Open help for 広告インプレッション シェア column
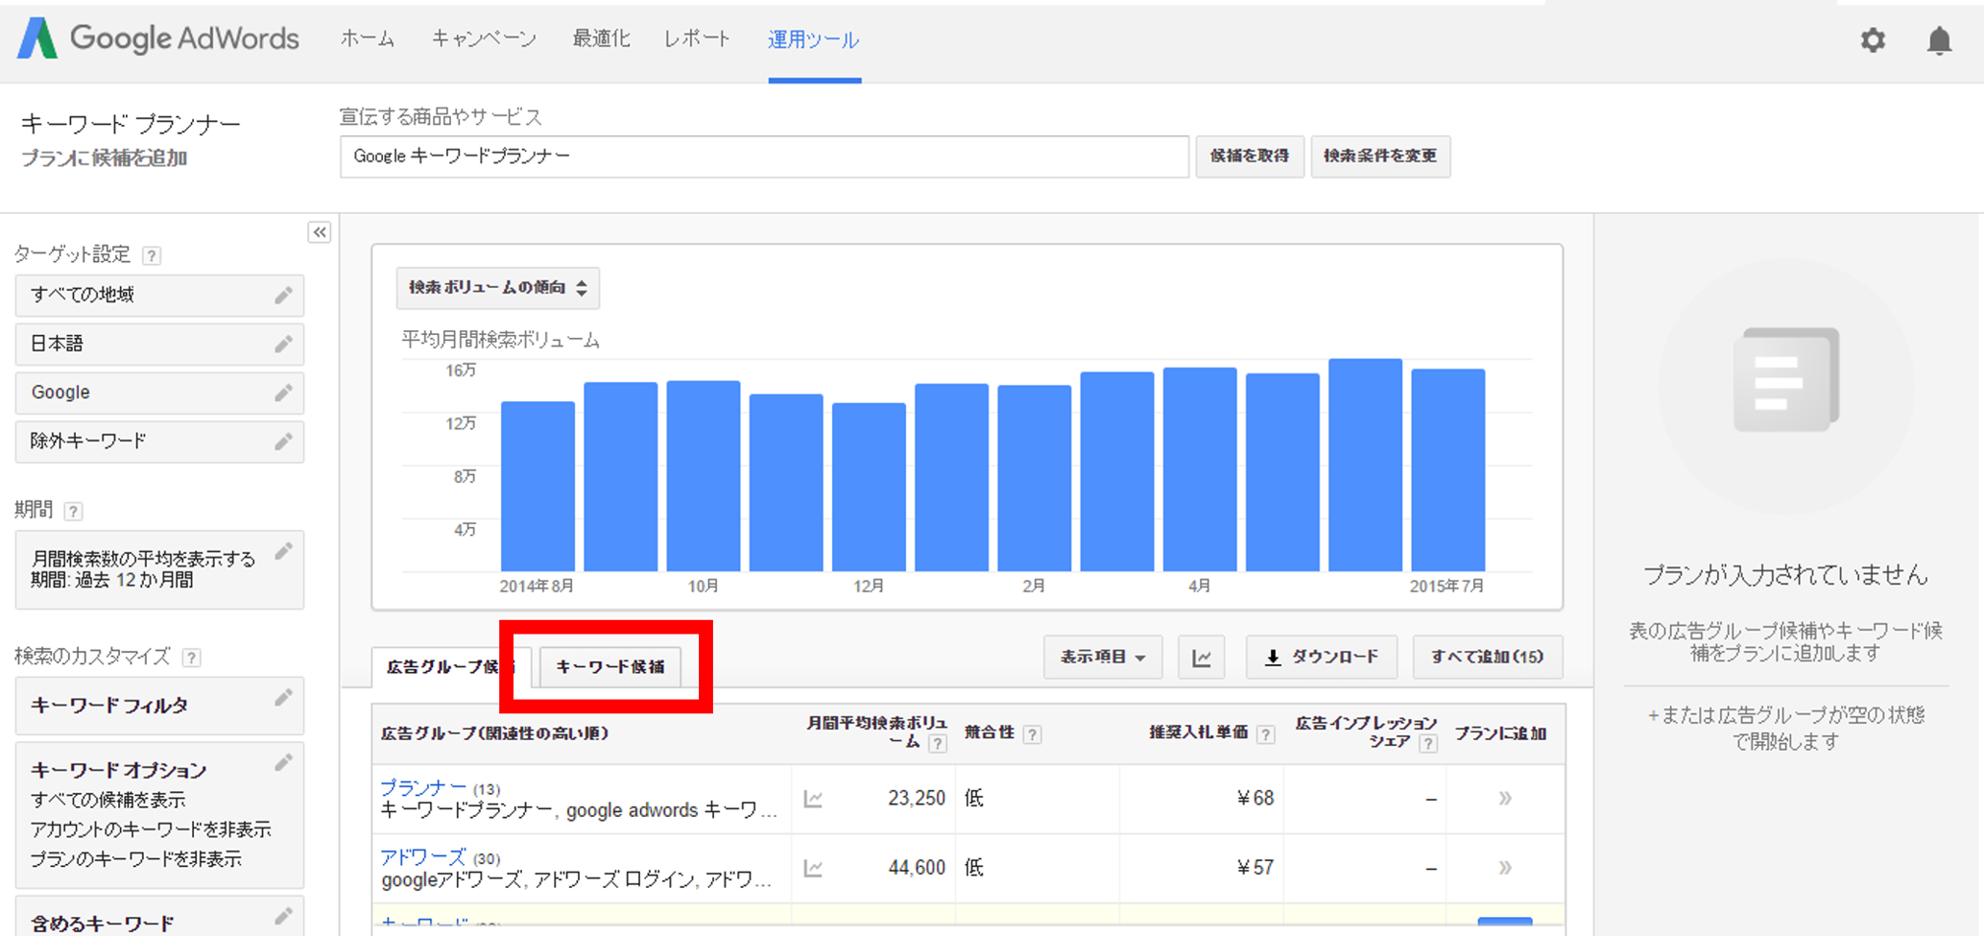1984x936 pixels. click(x=1428, y=744)
